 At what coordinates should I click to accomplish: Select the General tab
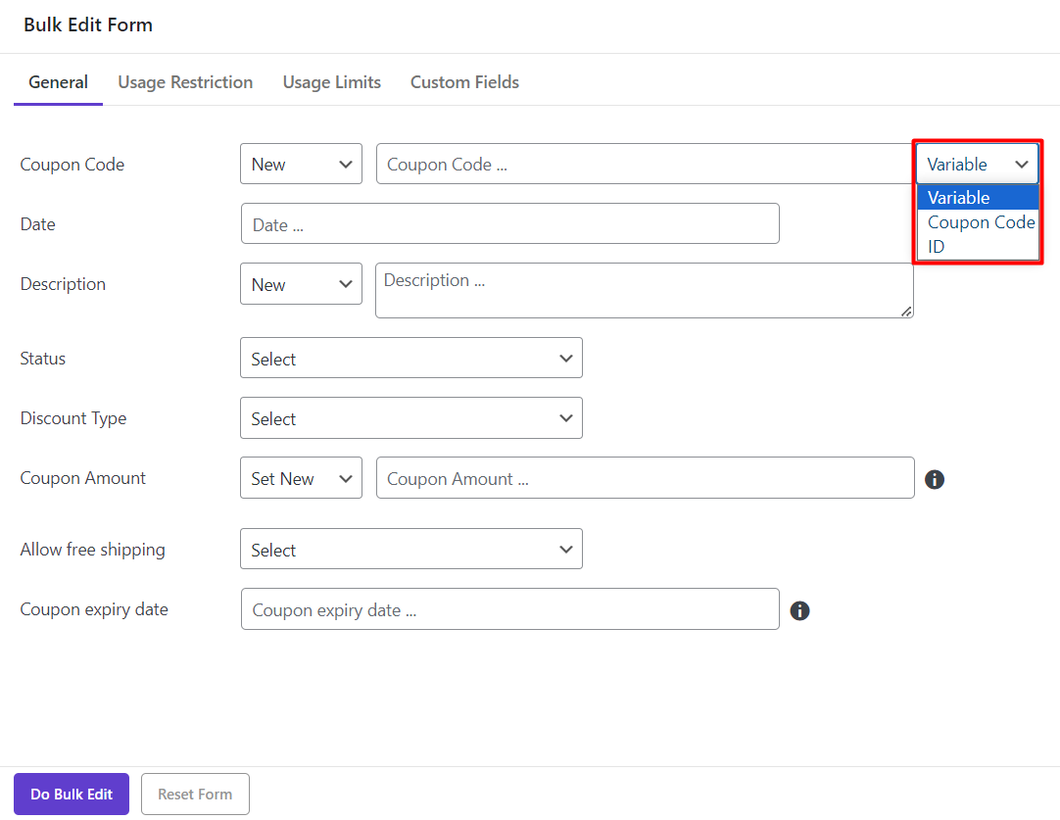coord(58,82)
